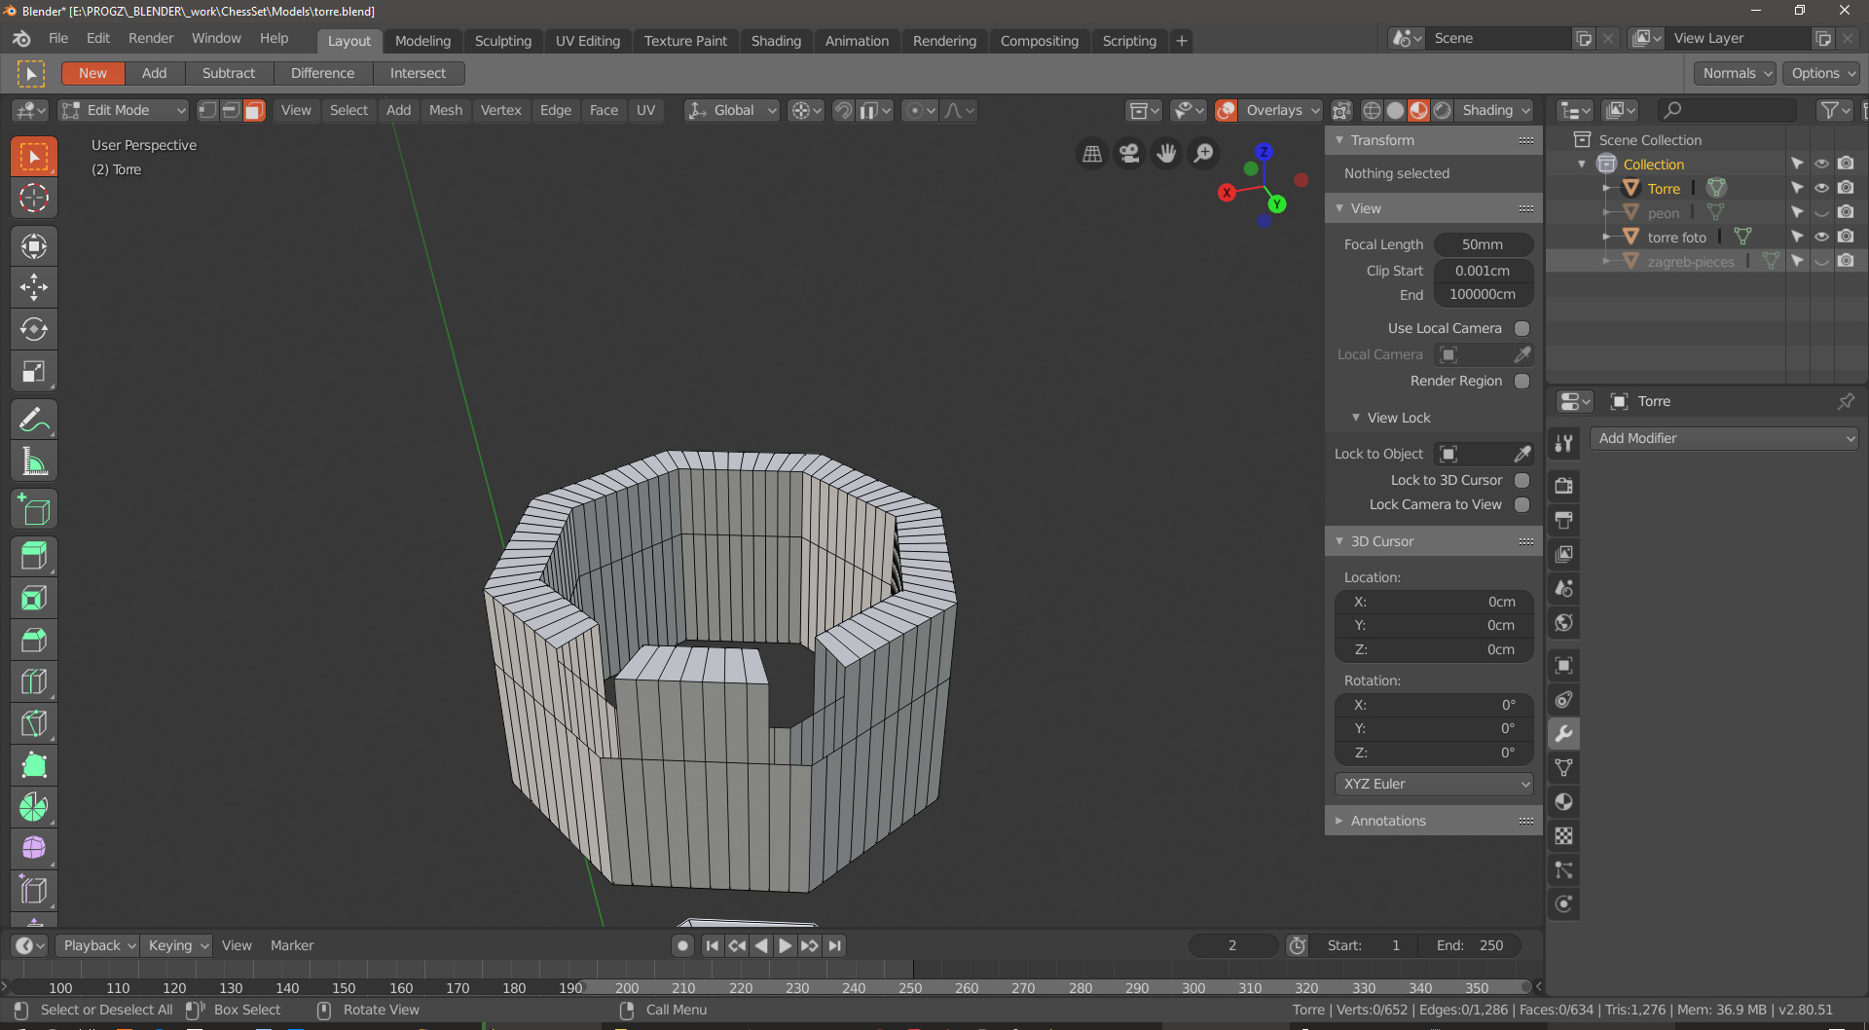Open the Add Modifier dropdown
Screen dimensions: 1869x1030
(1724, 438)
